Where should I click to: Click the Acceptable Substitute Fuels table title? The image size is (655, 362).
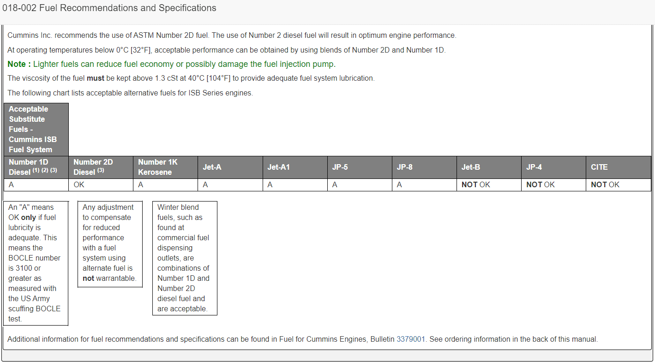(36, 130)
